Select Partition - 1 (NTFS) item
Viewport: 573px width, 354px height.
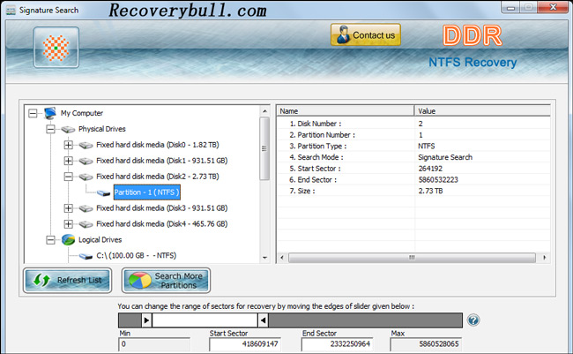147,192
